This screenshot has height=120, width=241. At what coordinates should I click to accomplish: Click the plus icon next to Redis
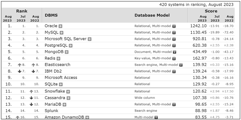coord(58,58)
